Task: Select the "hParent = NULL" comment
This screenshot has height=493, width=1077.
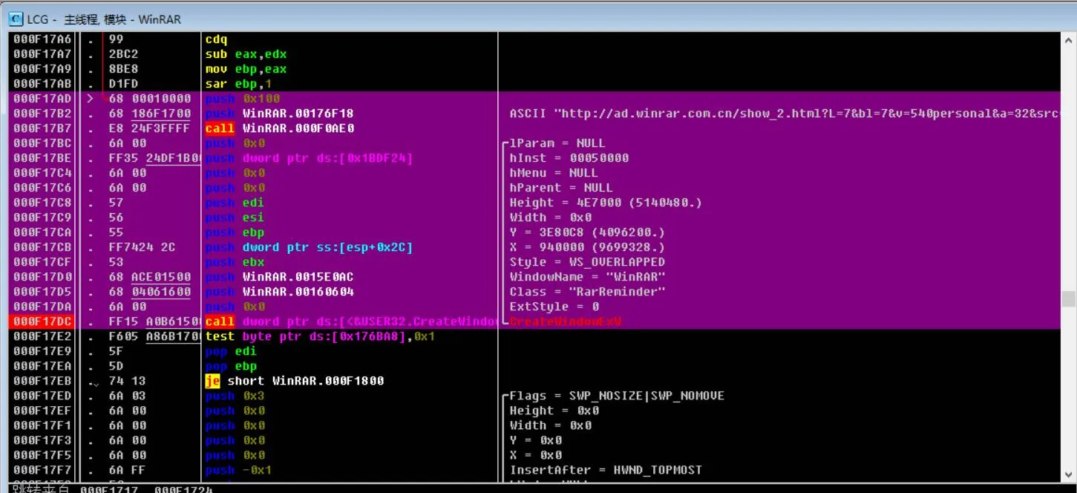Action: click(x=561, y=188)
